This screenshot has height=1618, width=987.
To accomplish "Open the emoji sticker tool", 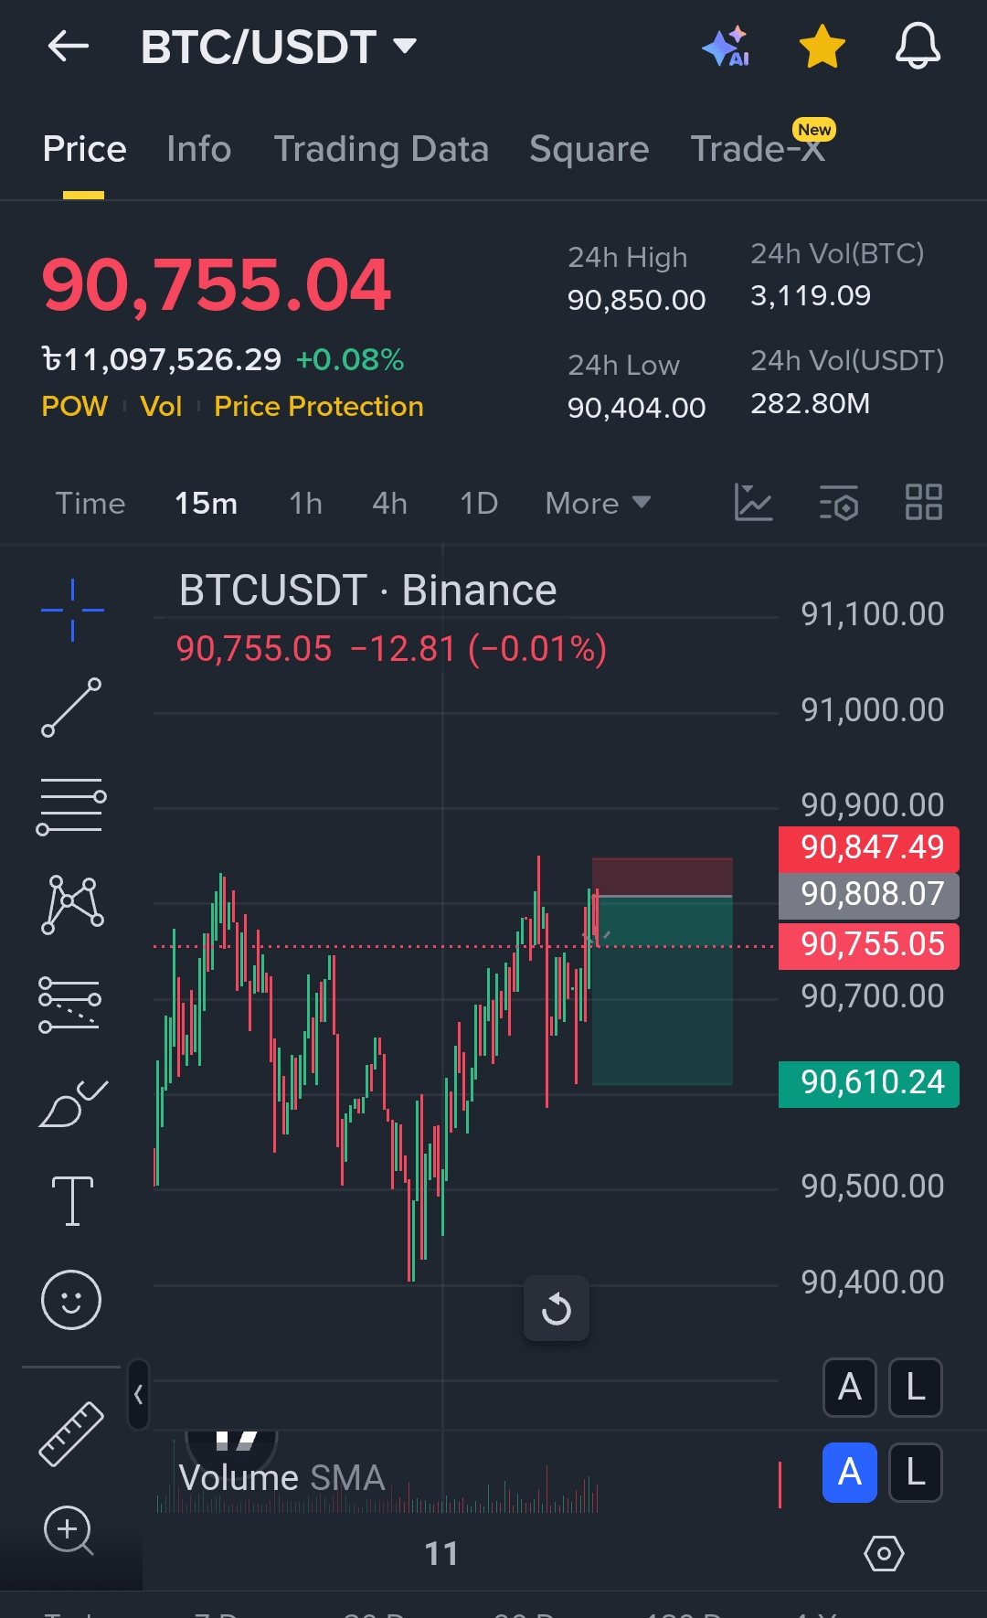I will pyautogui.click(x=70, y=1299).
